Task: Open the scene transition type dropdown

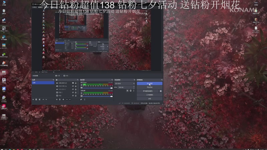Action: (x=124, y=84)
